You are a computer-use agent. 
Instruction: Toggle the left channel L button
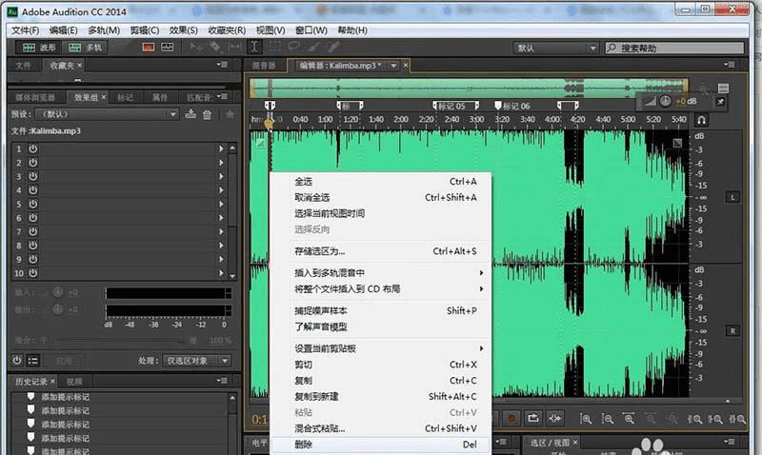point(732,197)
